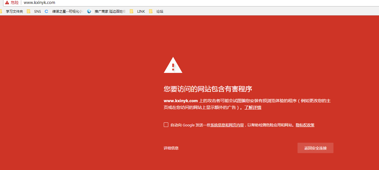Click the 返回安全连接 button

pos(315,148)
